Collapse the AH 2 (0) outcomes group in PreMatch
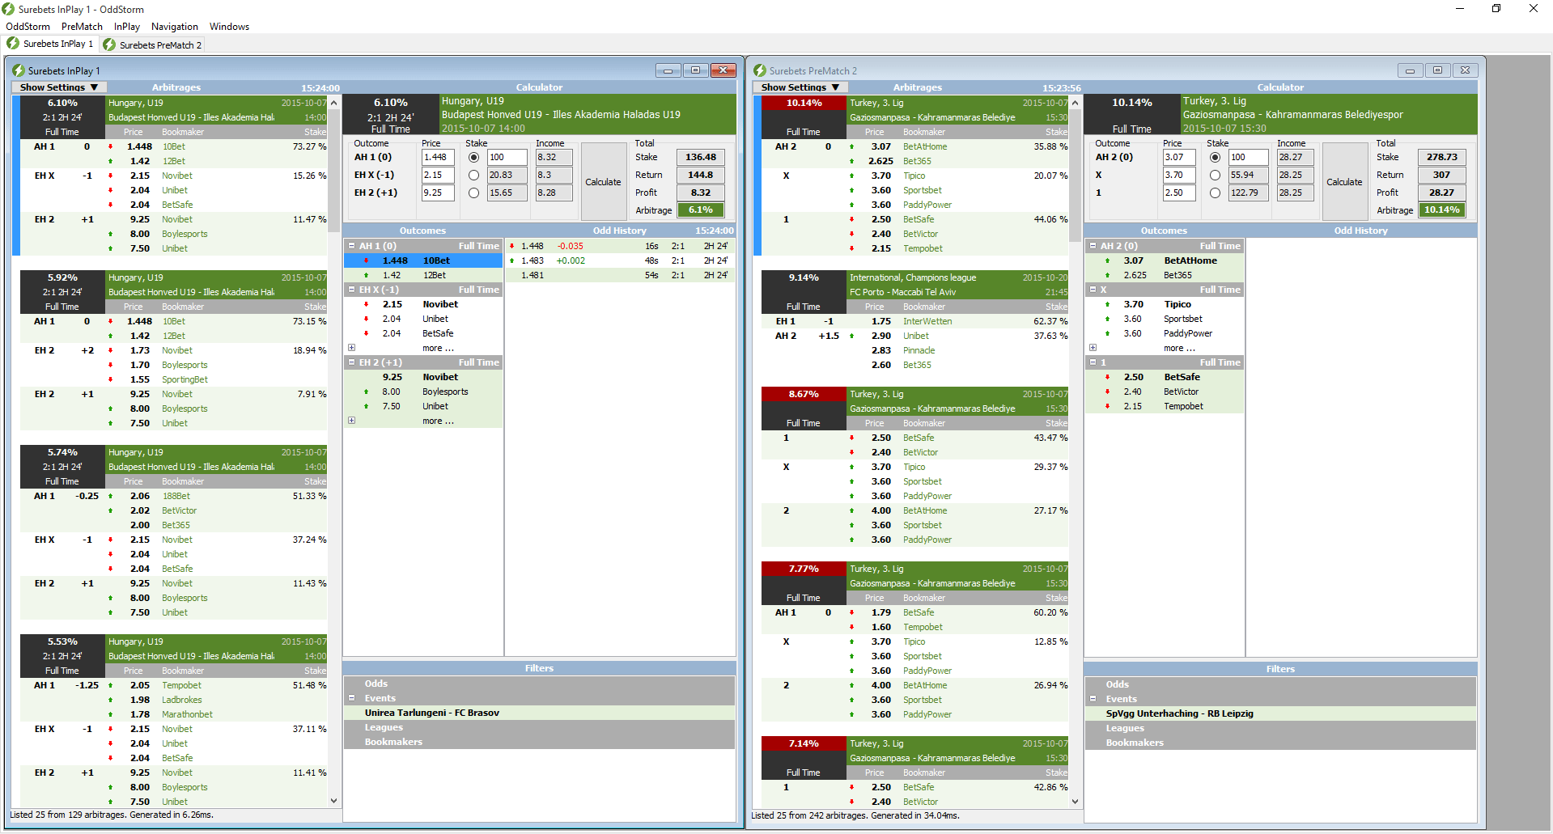1553x834 pixels. pos(1093,246)
